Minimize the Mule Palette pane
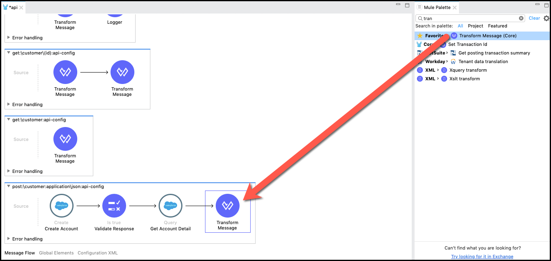This screenshot has height=261, width=551. (537, 5)
